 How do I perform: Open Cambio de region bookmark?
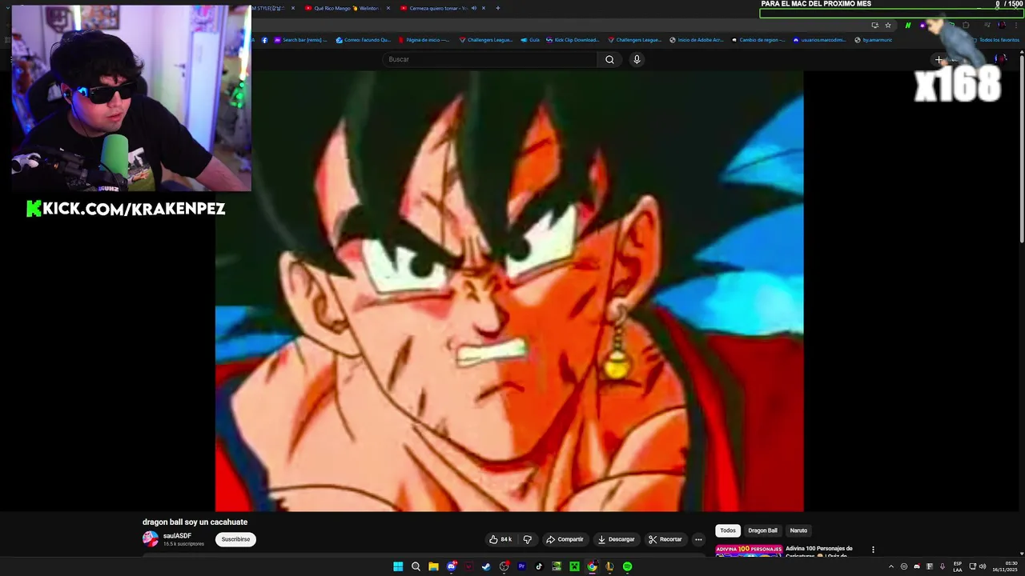pos(758,40)
